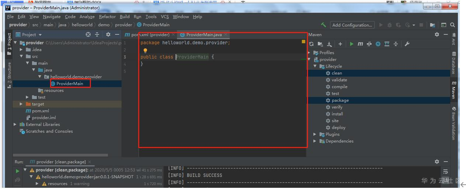Expand the target folder

(x=21, y=104)
